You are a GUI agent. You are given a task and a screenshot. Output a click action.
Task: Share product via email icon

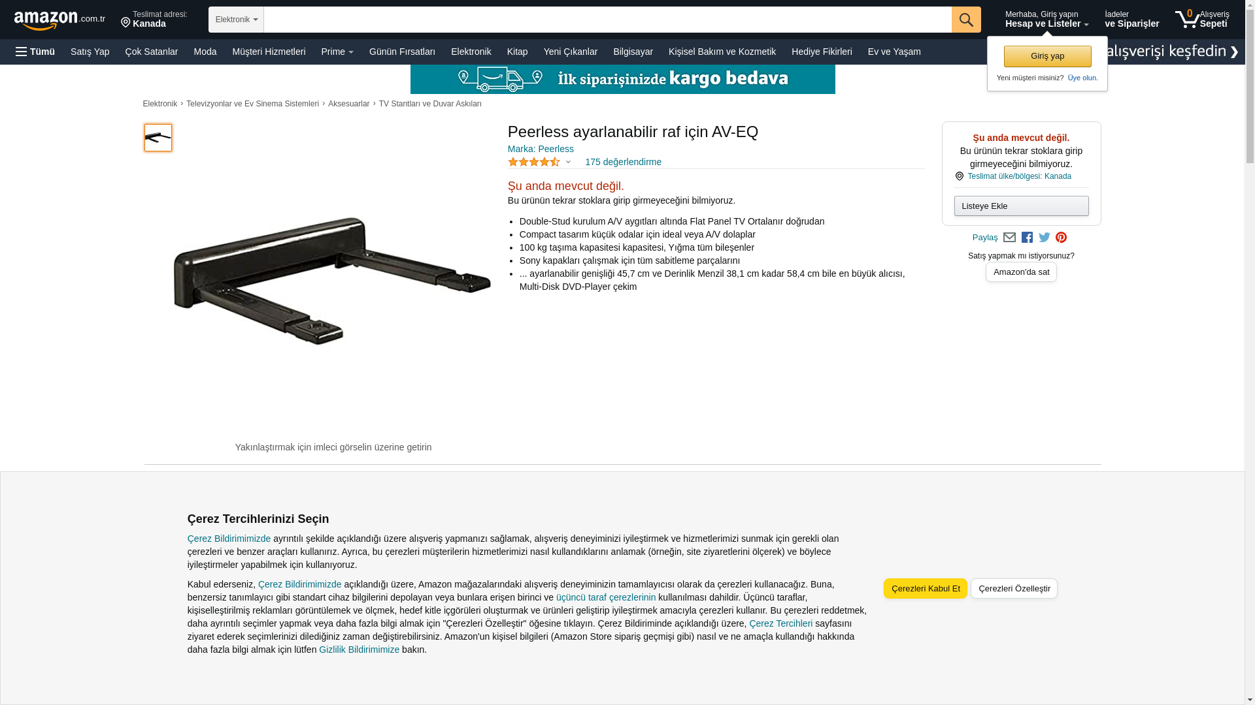click(1009, 238)
